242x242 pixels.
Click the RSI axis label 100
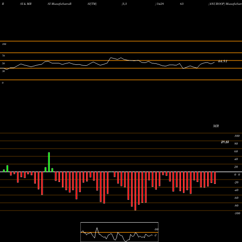coord(4,44)
